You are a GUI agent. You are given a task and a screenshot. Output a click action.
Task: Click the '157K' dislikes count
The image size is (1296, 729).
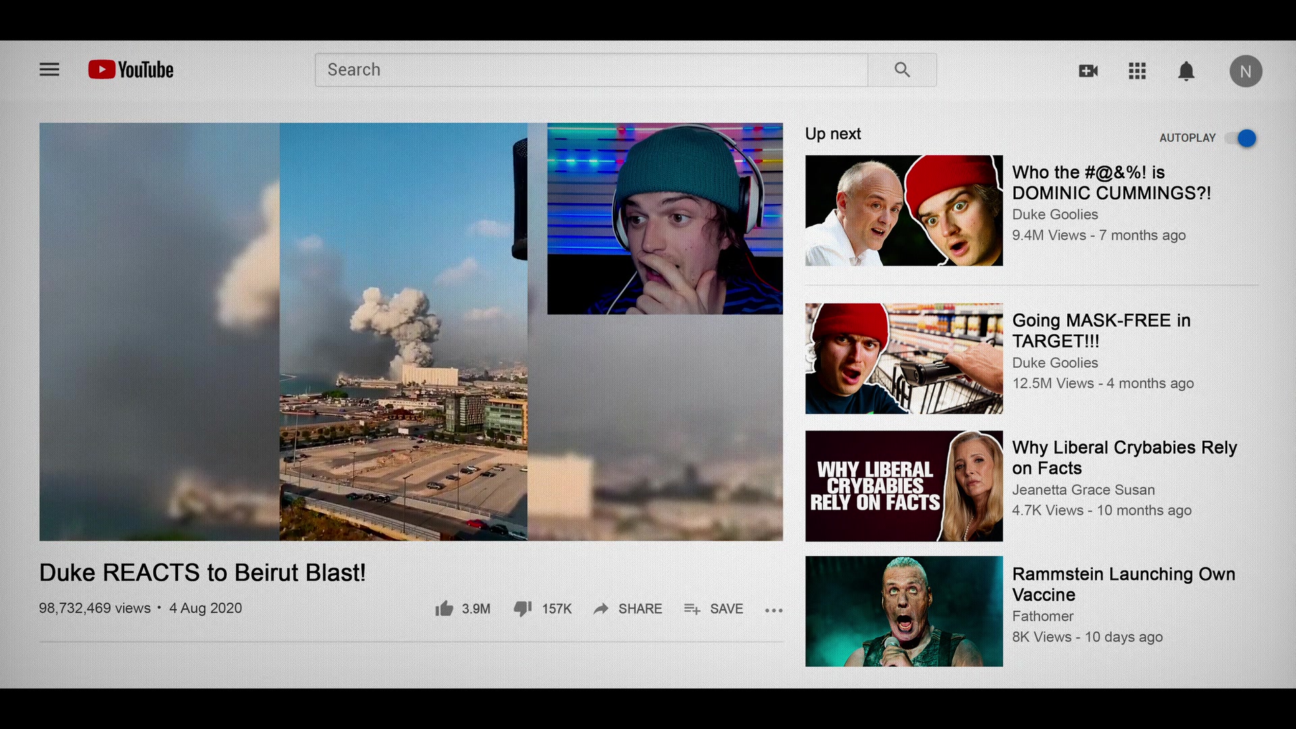pos(557,609)
